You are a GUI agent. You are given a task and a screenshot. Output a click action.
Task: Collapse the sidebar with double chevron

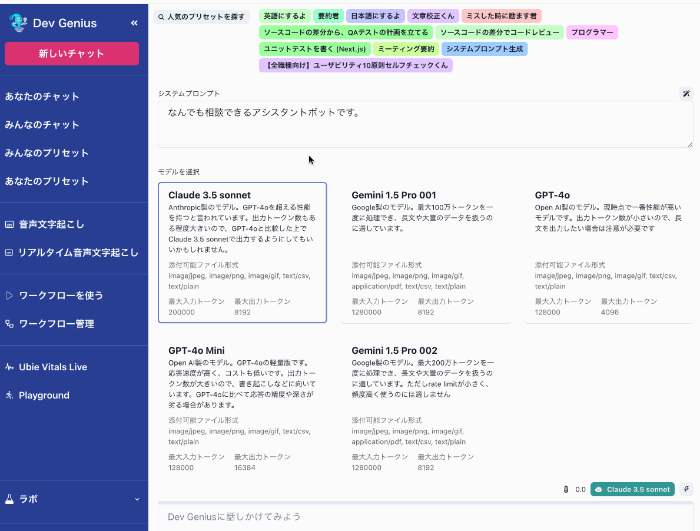coord(134,23)
